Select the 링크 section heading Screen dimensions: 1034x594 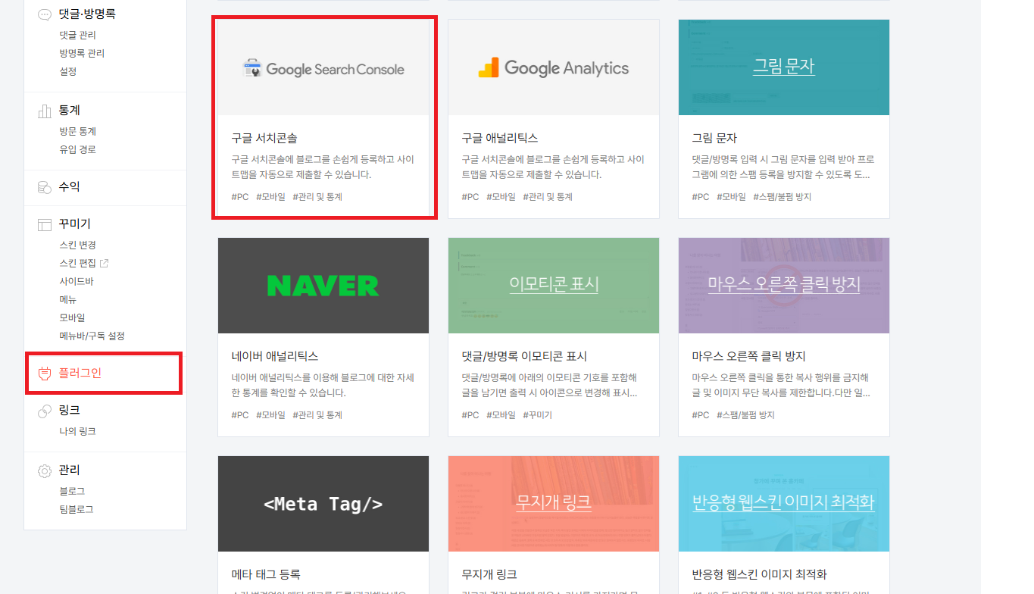point(69,410)
